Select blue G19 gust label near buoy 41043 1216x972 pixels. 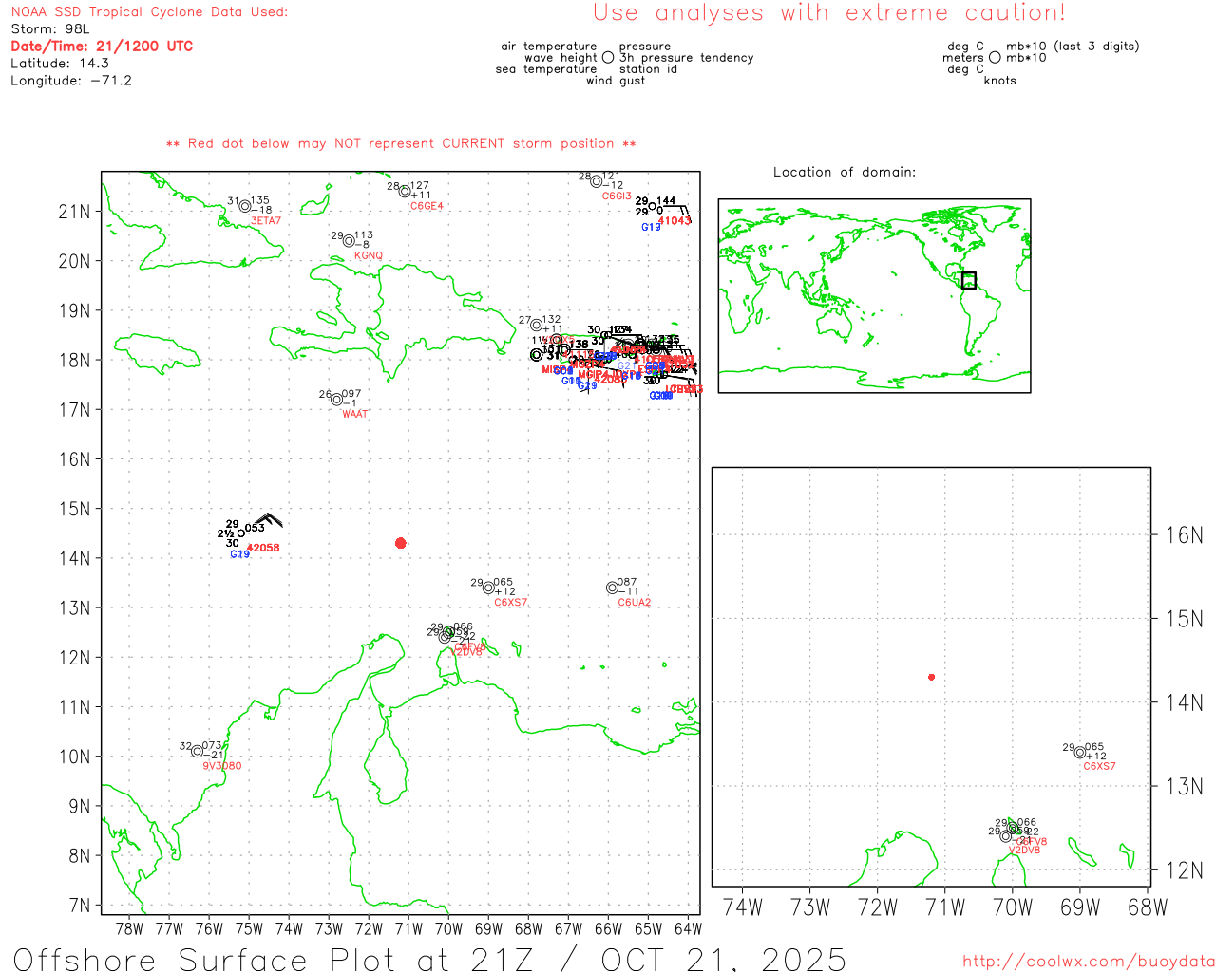651,228
